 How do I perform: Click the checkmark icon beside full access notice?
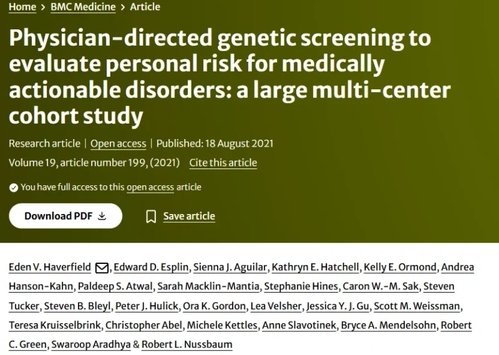pos(13,188)
